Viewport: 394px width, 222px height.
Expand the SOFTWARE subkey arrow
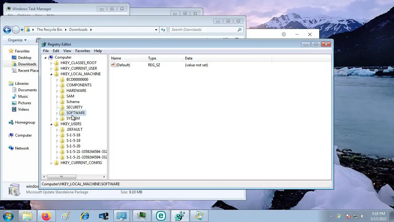coord(57,113)
